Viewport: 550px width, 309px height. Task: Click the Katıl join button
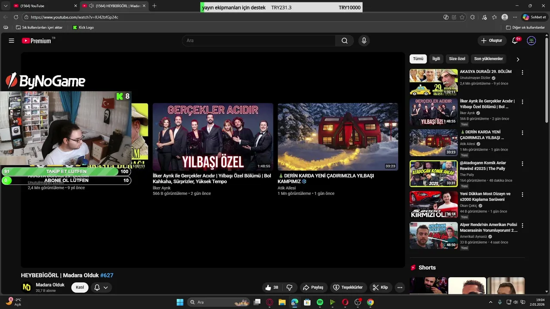point(80,288)
